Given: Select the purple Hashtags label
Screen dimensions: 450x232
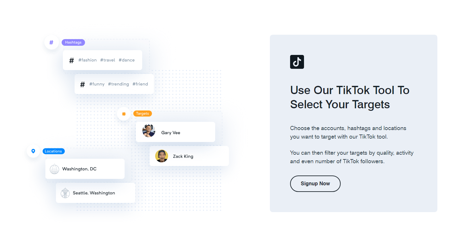Looking at the screenshot, I should pyautogui.click(x=73, y=42).
